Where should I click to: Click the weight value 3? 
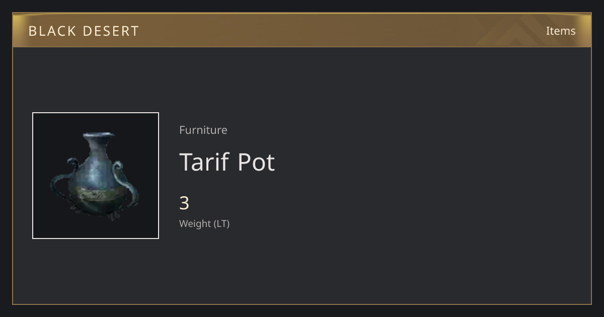point(184,203)
